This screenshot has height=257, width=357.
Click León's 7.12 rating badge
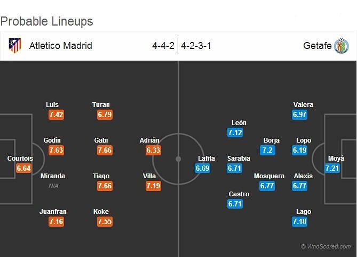(235, 132)
